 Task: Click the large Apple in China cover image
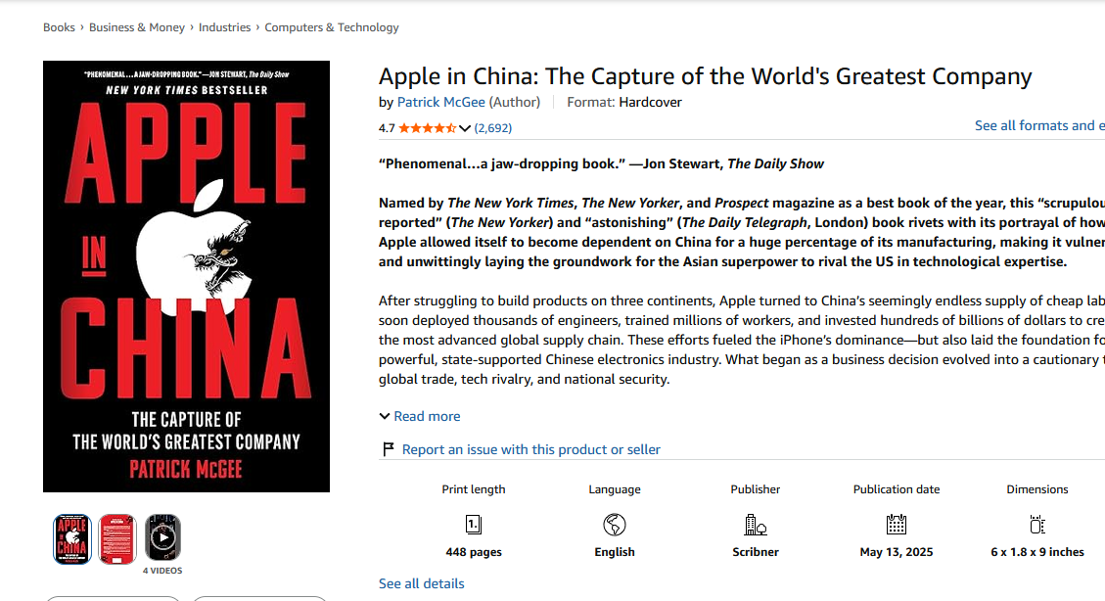(x=186, y=276)
